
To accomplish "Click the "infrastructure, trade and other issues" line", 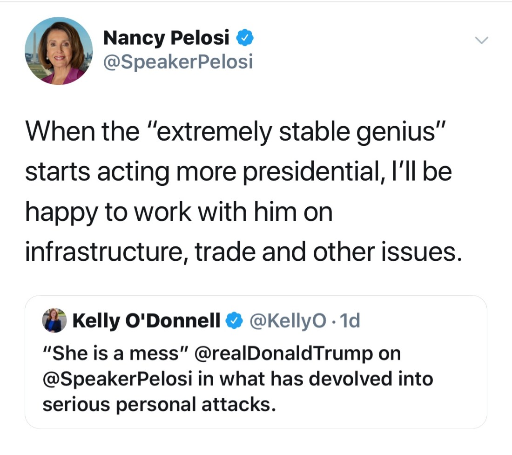I will click(244, 251).
